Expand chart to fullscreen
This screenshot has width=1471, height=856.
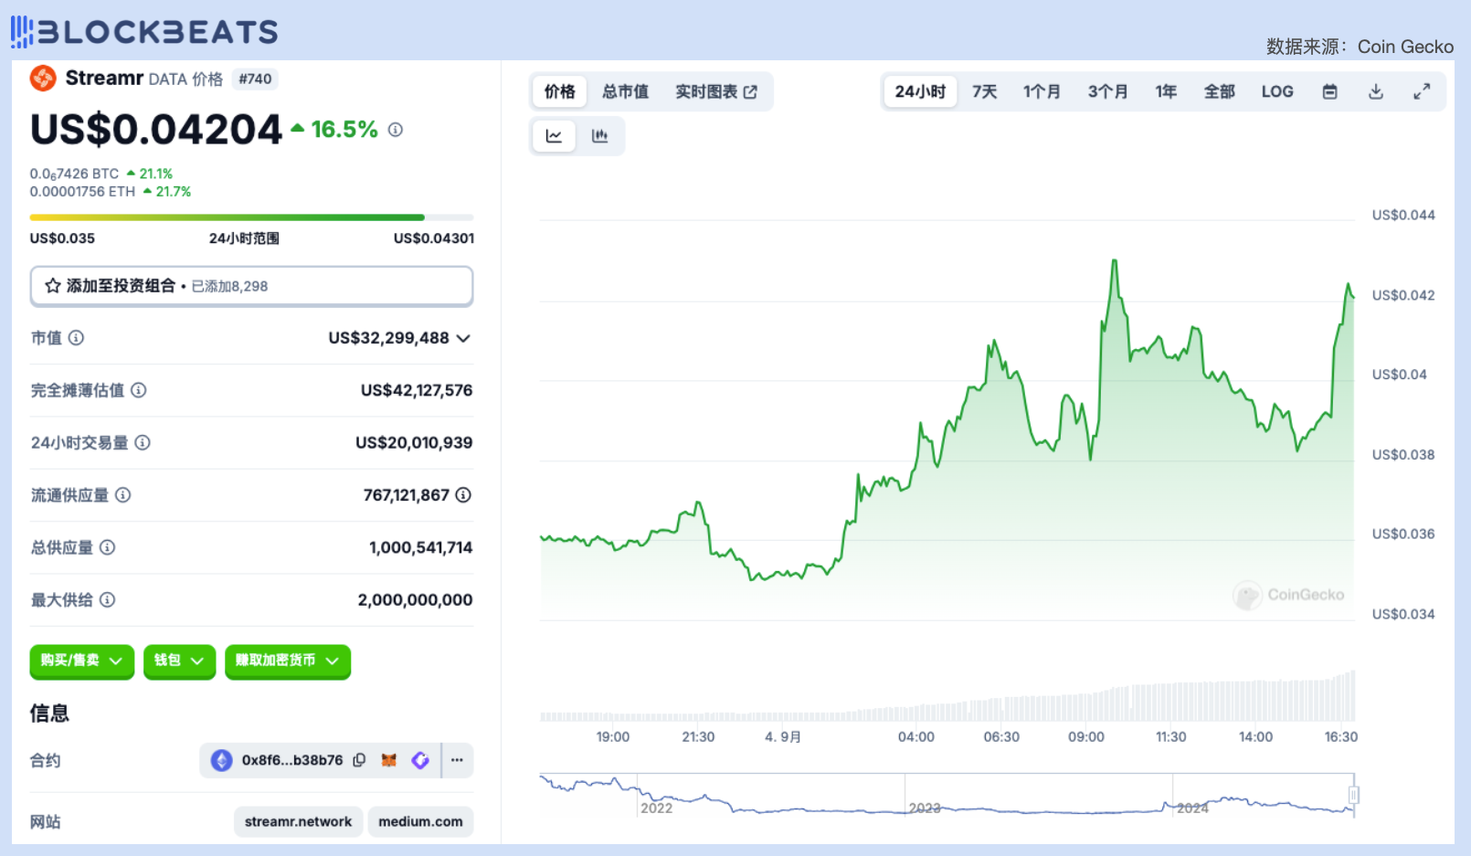coord(1422,91)
